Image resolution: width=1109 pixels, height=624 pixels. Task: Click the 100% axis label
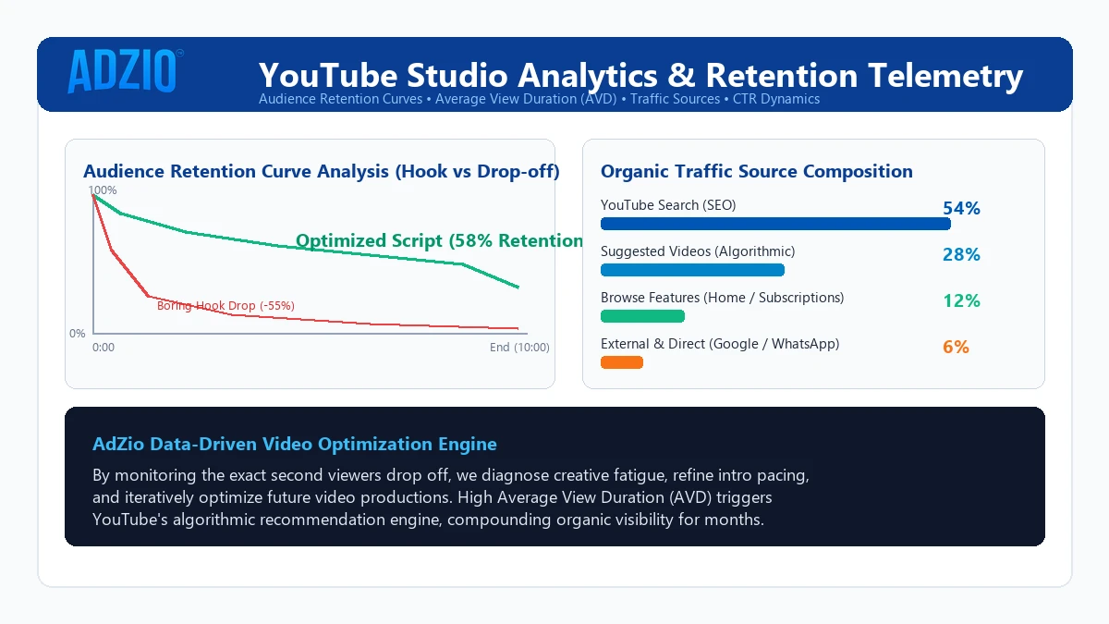tap(103, 190)
